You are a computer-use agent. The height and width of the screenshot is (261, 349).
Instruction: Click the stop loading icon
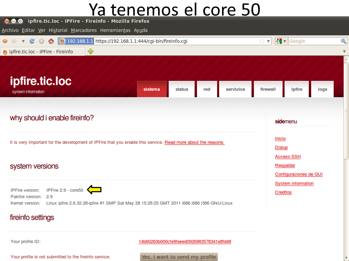[42, 41]
